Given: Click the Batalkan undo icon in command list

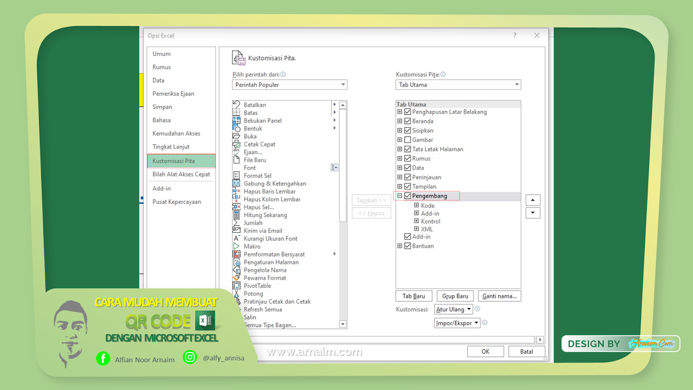Looking at the screenshot, I should 236,104.
